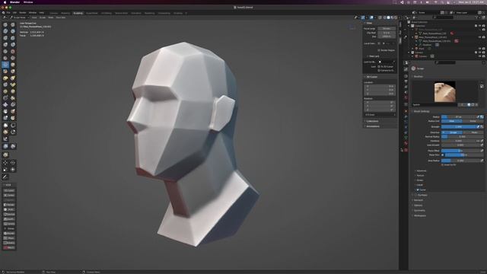Select the active Scrape brush

click(x=5, y=65)
